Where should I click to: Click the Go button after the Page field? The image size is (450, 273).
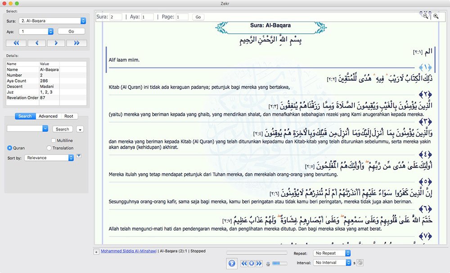click(198, 17)
